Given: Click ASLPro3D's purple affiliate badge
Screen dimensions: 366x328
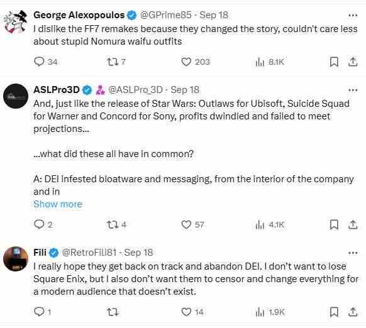Looking at the screenshot, I should coord(101,90).
